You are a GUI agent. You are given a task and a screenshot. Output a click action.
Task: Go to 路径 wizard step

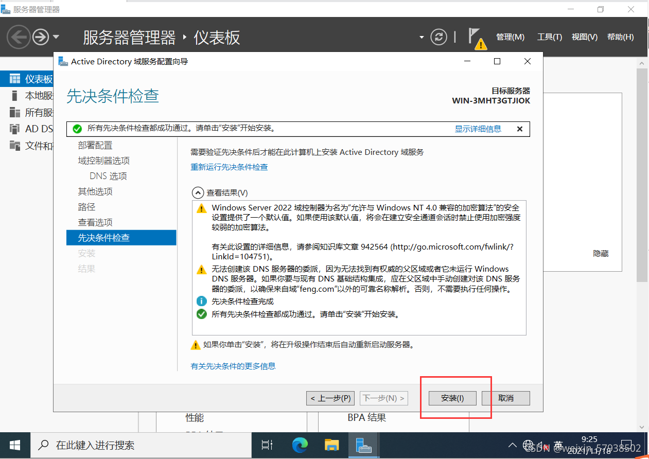pos(86,207)
